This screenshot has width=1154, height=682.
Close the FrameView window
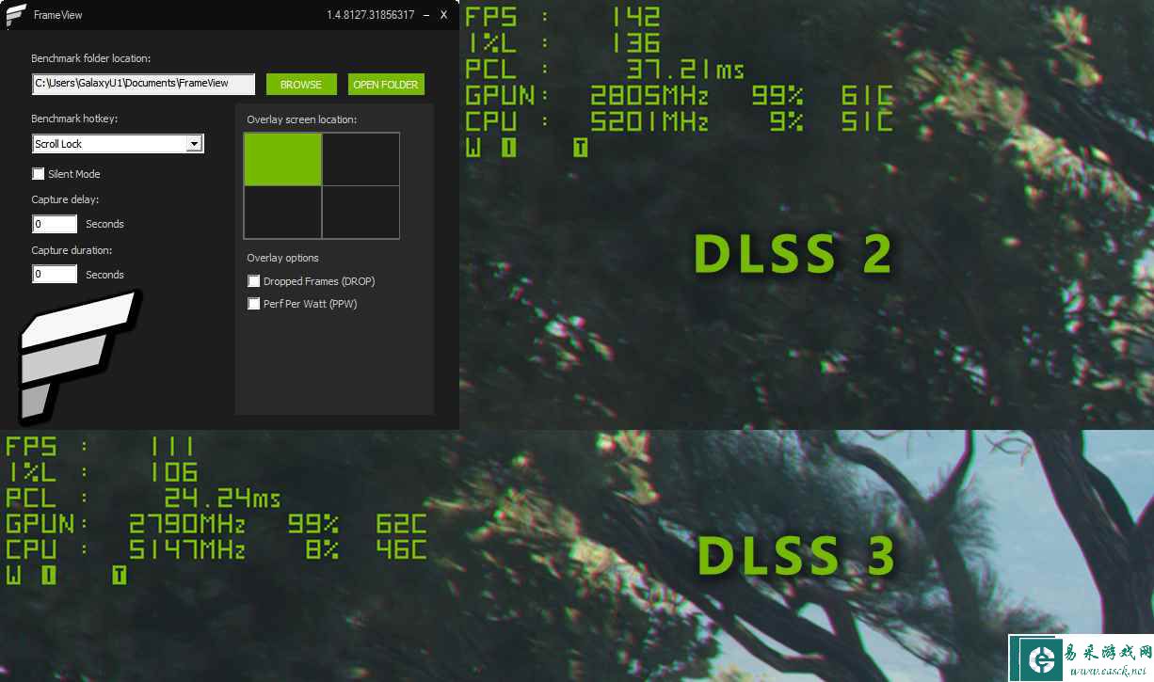pyautogui.click(x=443, y=15)
